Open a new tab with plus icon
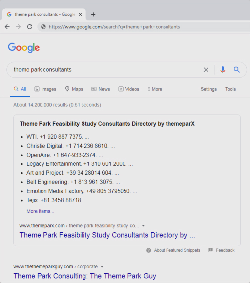This screenshot has height=283, width=250. pos(93,14)
